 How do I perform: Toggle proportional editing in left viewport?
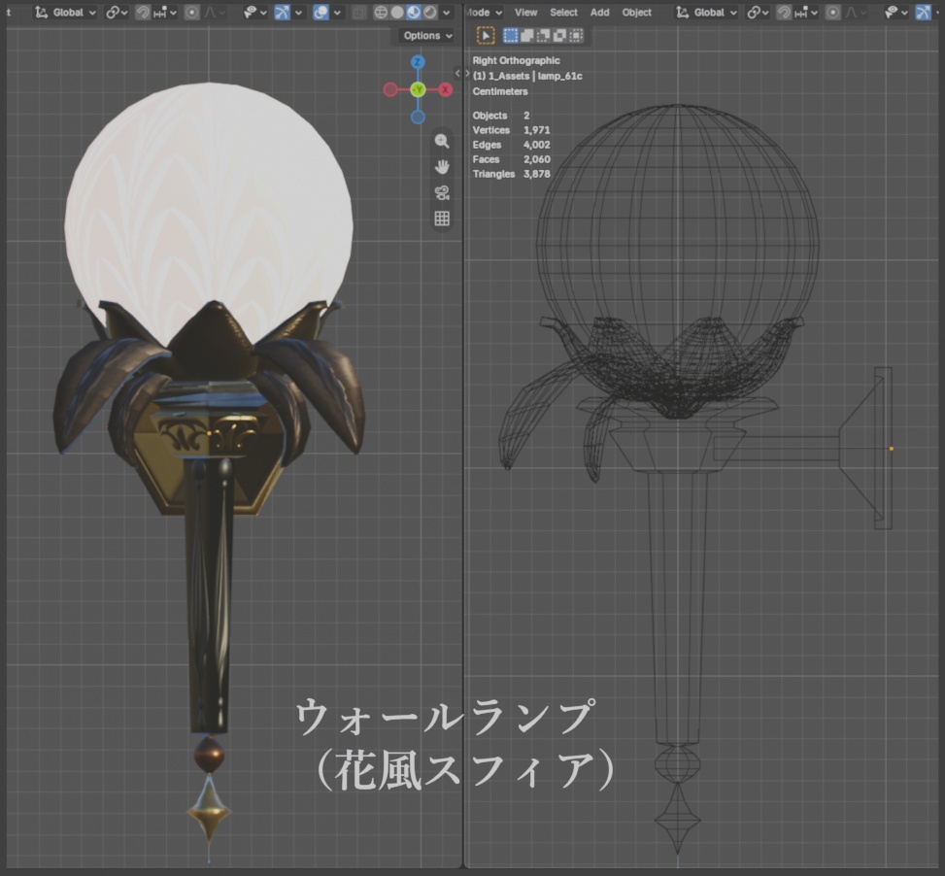191,12
